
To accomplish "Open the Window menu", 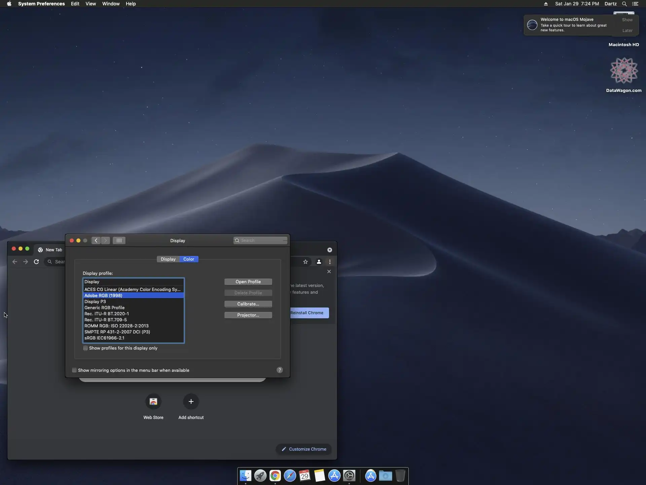I will click(111, 4).
